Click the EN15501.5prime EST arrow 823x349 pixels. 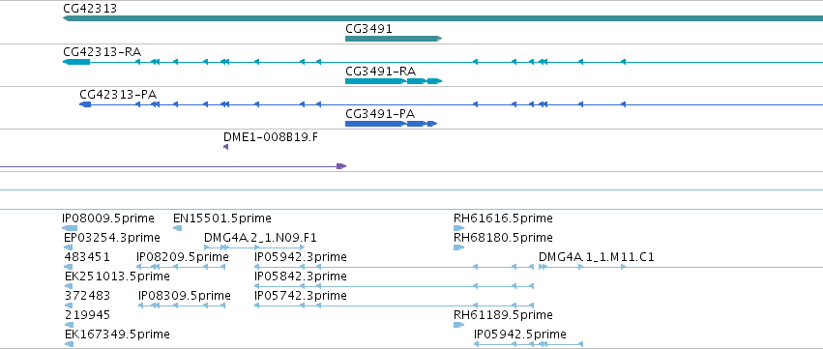pos(177,228)
